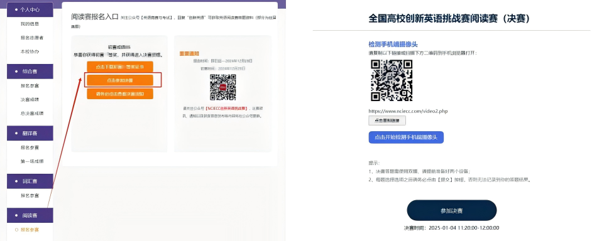
Task: Open 报名参赛 under the 翻译赛 section
Action: [30, 147]
